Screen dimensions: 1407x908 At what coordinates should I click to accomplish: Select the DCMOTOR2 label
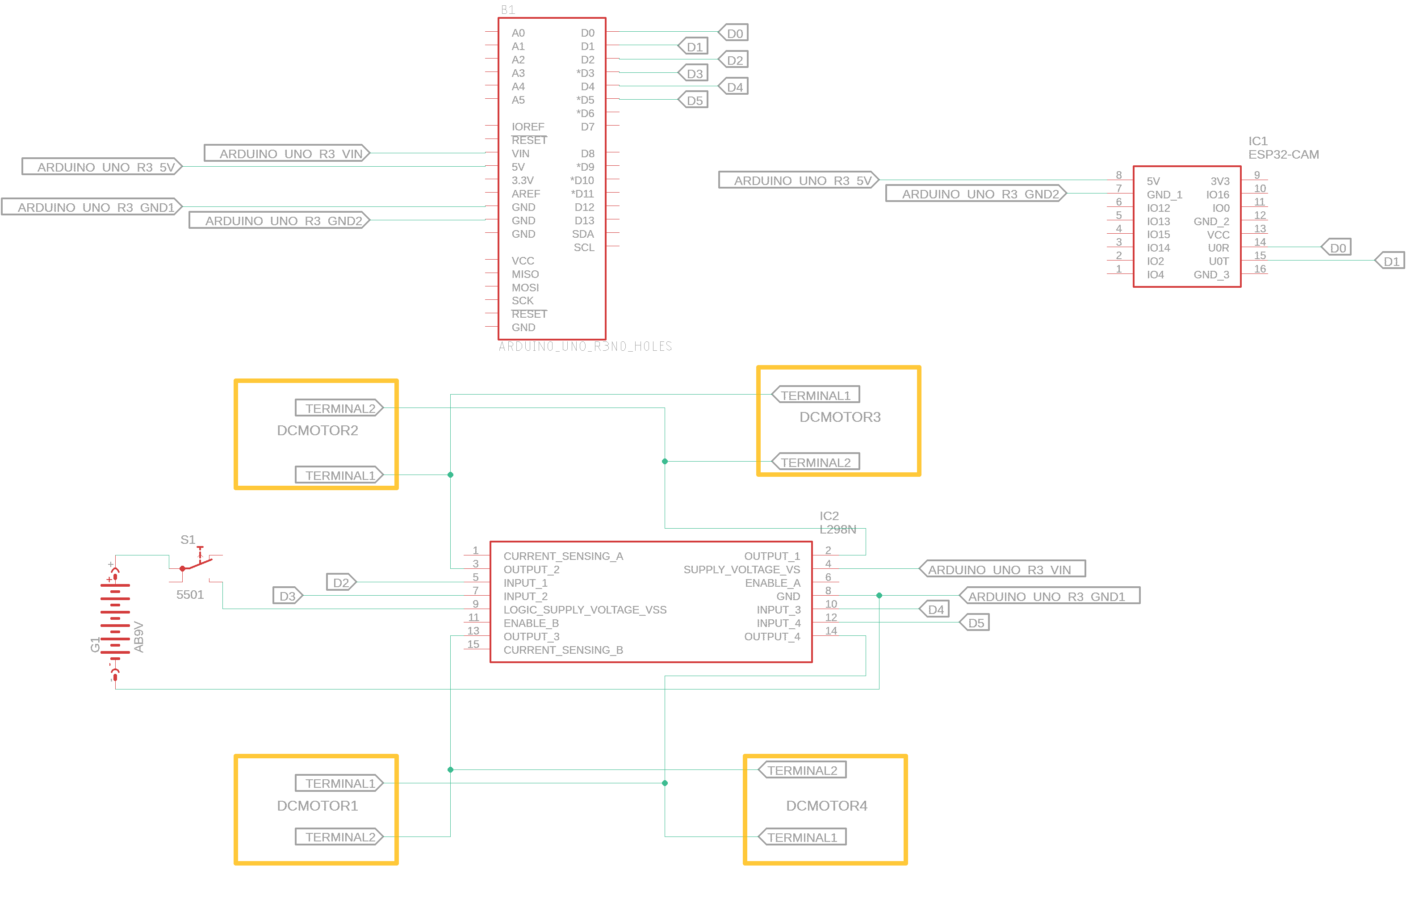[x=318, y=430]
